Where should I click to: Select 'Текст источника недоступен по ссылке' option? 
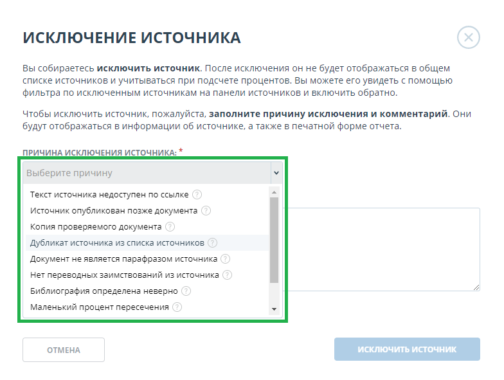coord(111,194)
